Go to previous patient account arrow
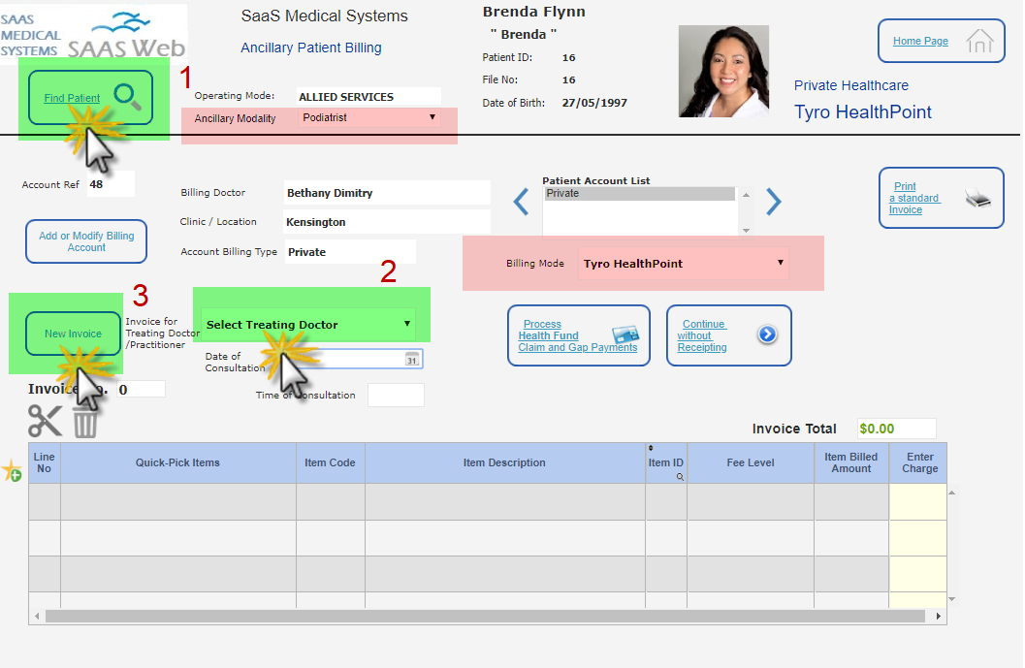 coord(521,202)
